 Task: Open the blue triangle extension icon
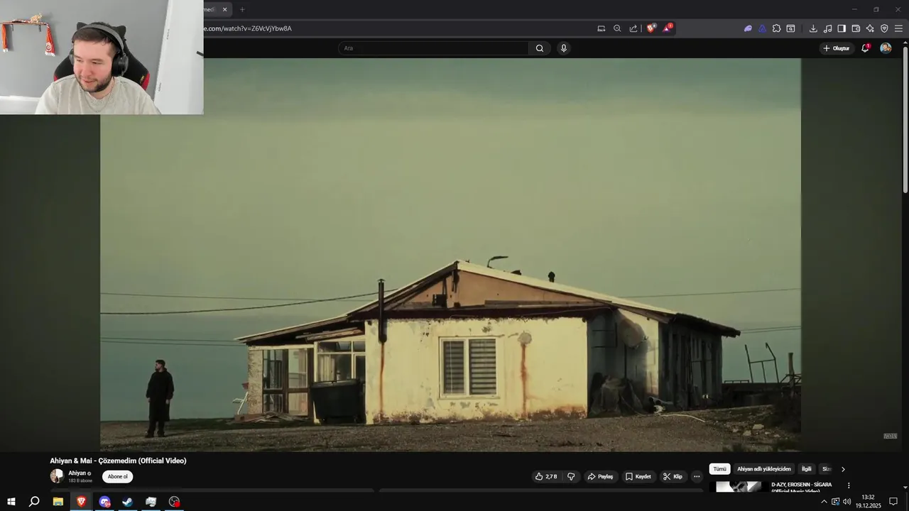pos(762,28)
